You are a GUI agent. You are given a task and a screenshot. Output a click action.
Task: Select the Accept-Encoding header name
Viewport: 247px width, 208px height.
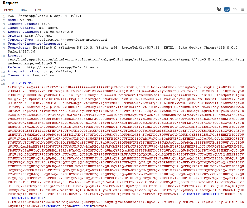point(23,71)
